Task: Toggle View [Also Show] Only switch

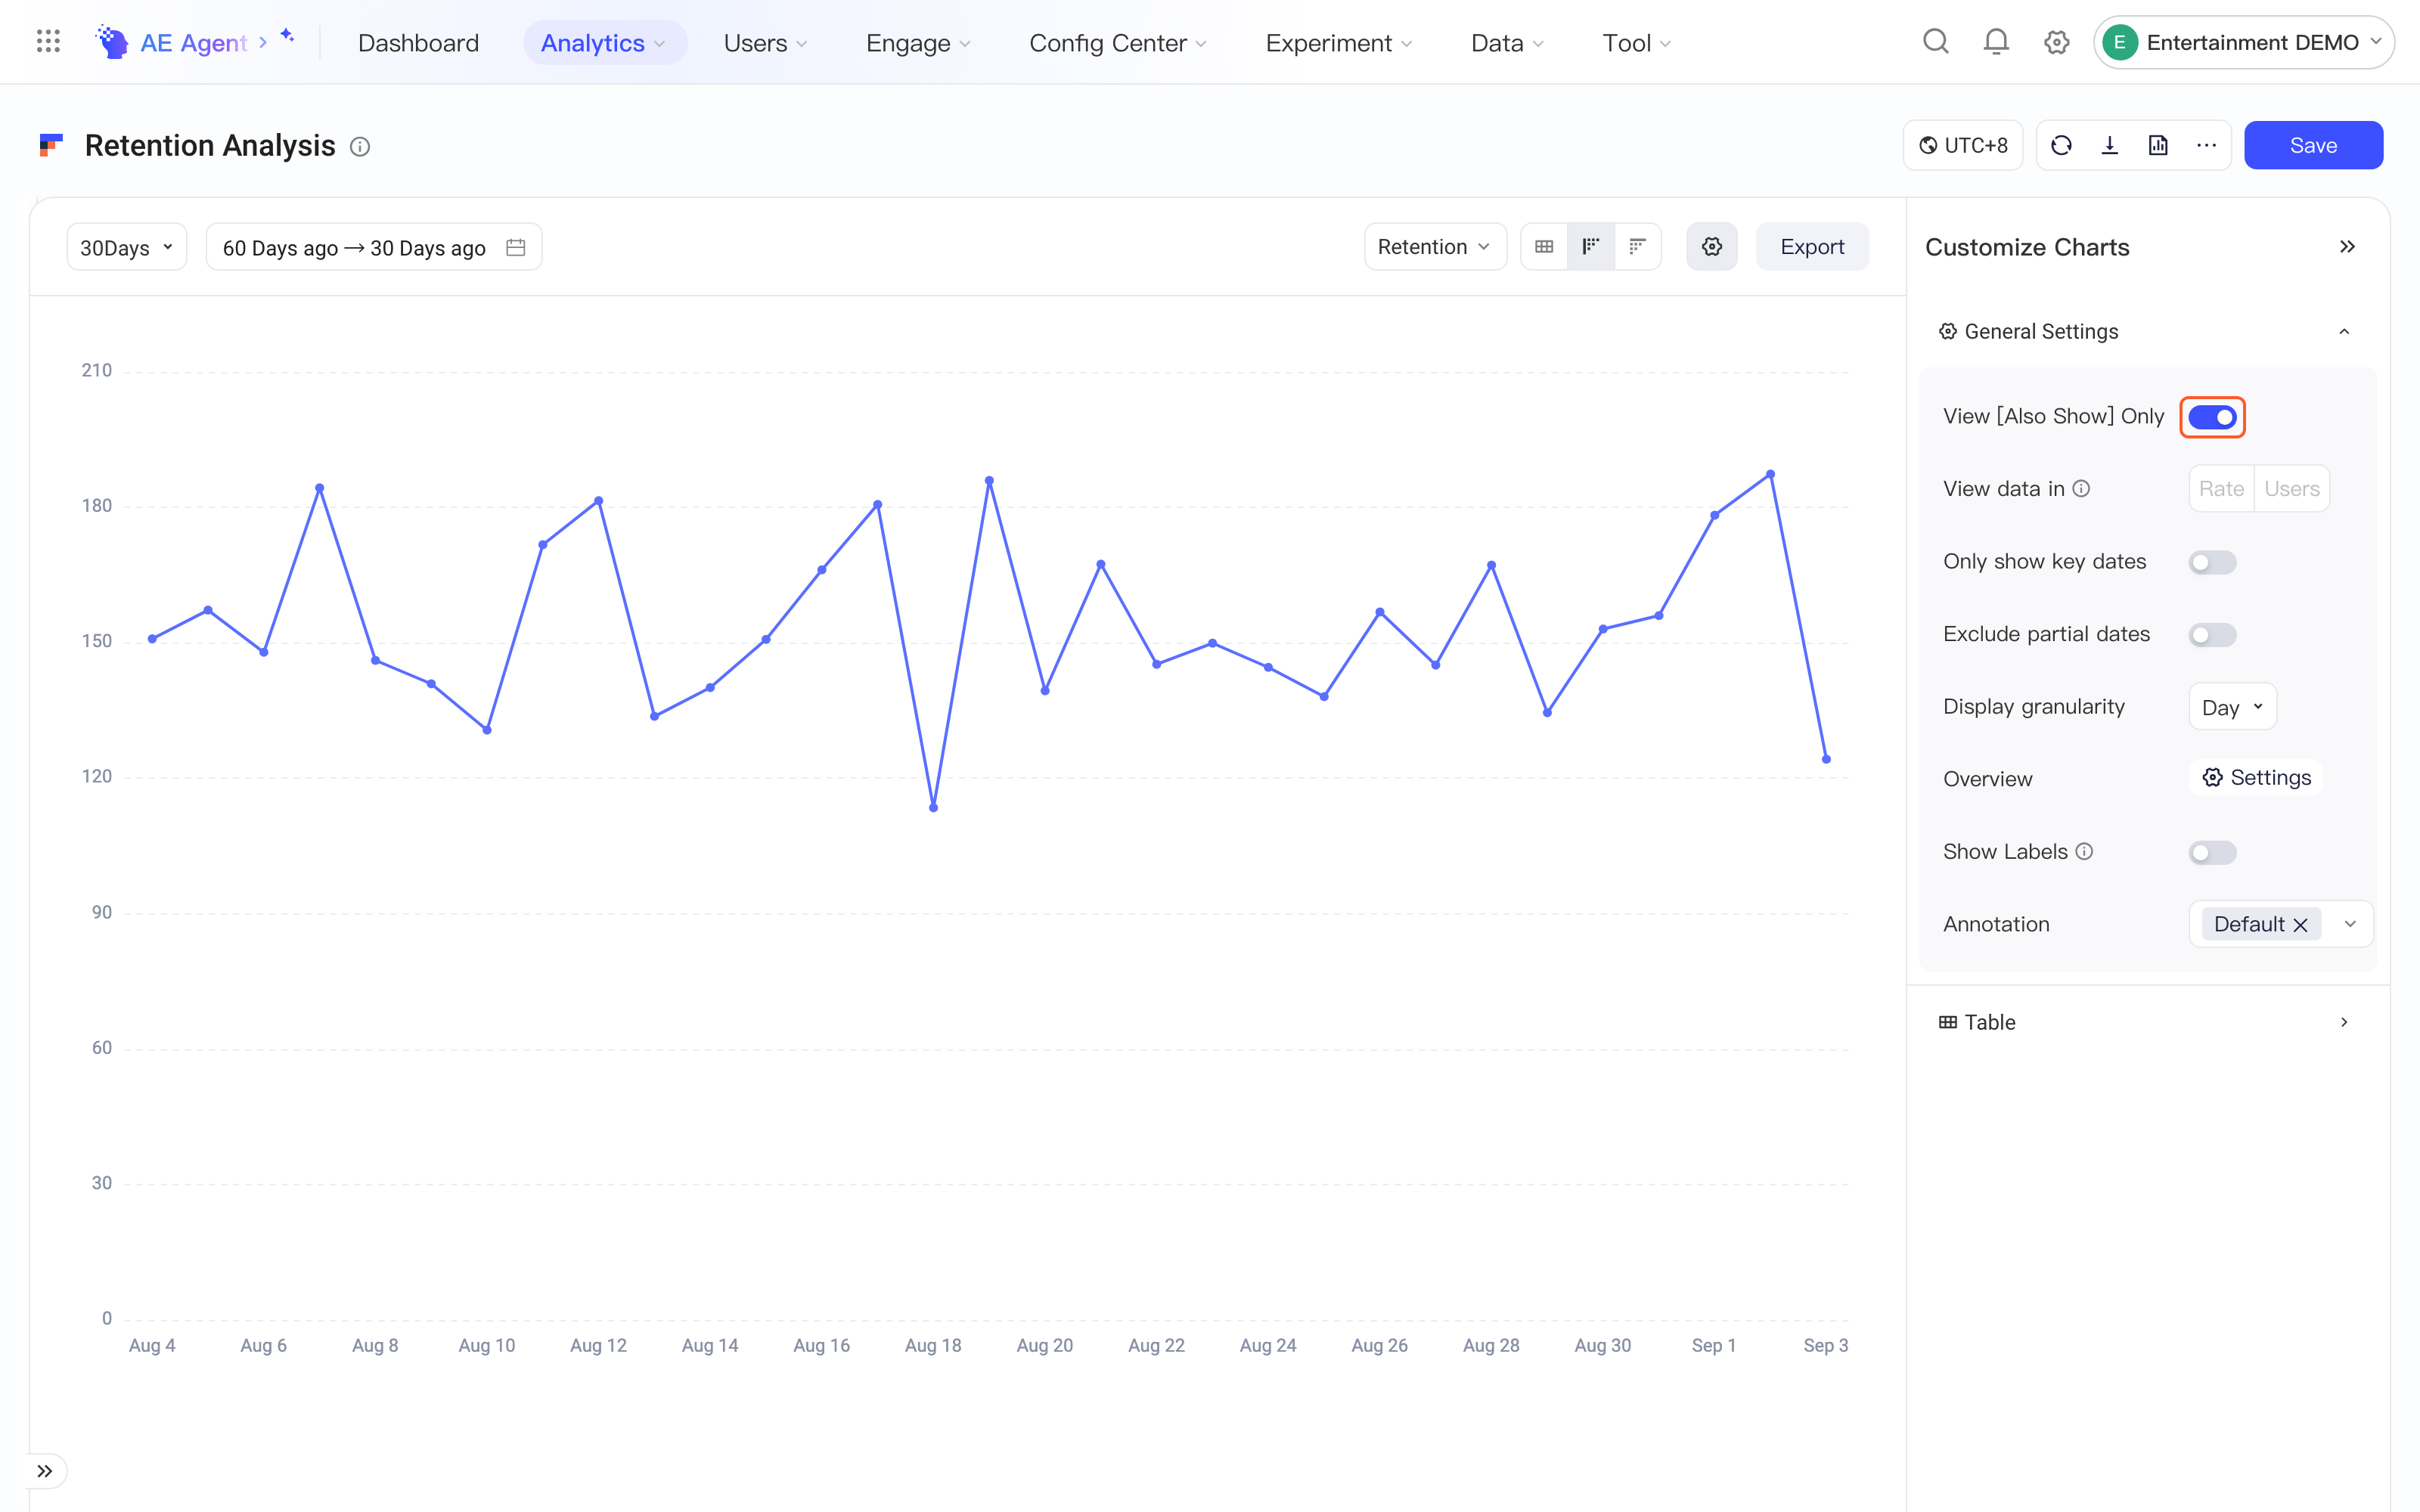Action: click(x=2212, y=417)
